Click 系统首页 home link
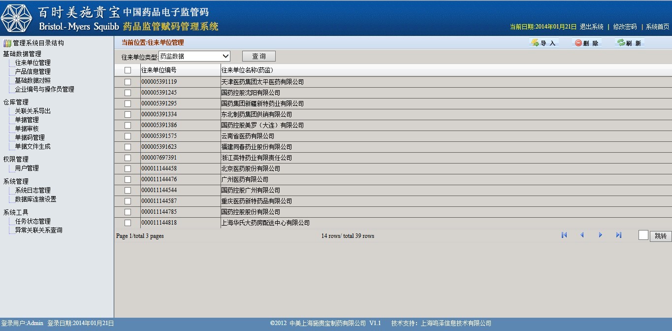 (658, 27)
